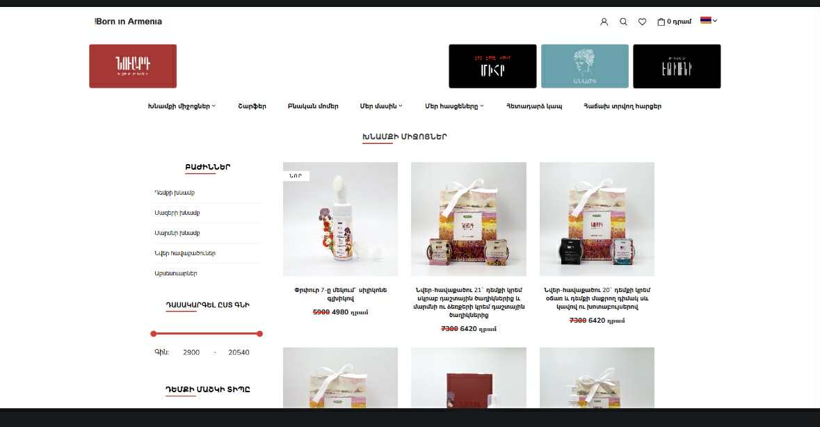Open the black Ereni brand banner
Screen dimensions: 820x427
[677, 66]
